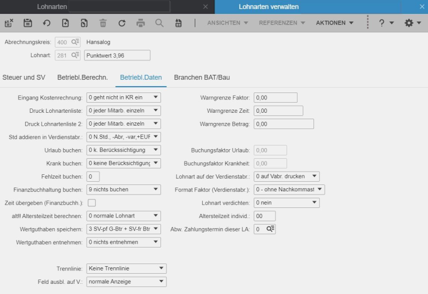Open Abrechnungskreis lookup search icon
Image resolution: width=428 pixels, height=294 pixels.
pyautogui.click(x=75, y=42)
